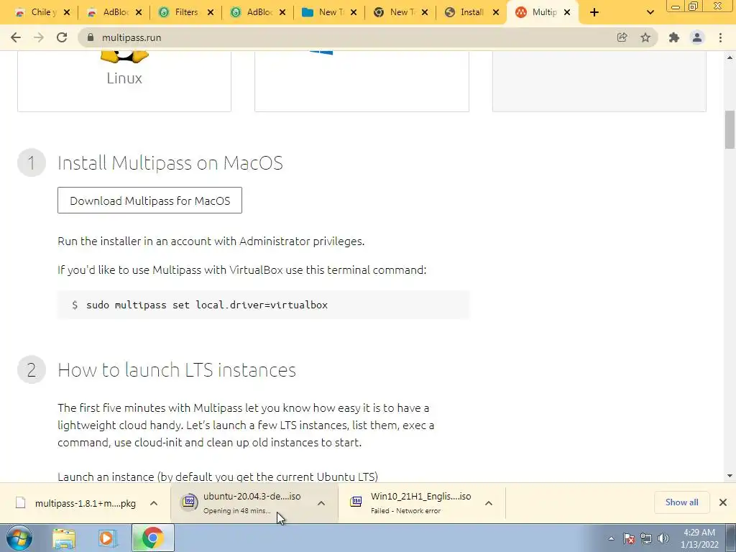Click the address bar URL multipass.run
Image resolution: width=736 pixels, height=552 pixels.
click(132, 37)
